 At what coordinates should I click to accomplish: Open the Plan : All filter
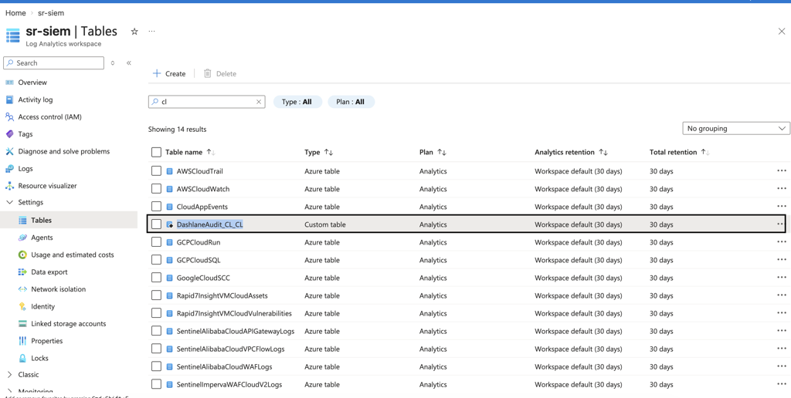tap(351, 102)
